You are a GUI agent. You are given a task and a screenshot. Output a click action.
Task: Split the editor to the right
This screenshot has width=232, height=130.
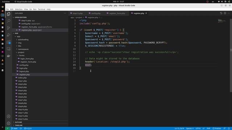(x=225, y=13)
